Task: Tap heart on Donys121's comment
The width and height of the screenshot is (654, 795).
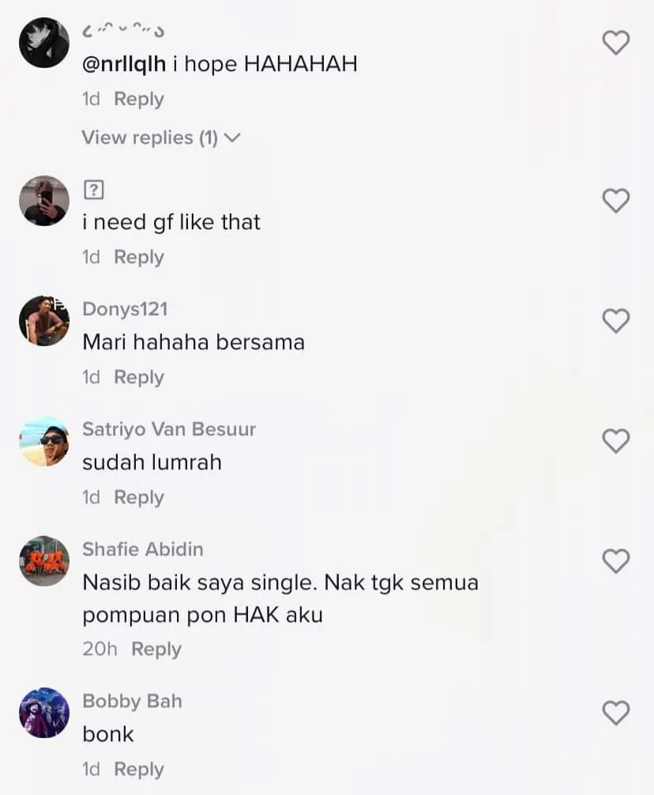Action: [616, 321]
